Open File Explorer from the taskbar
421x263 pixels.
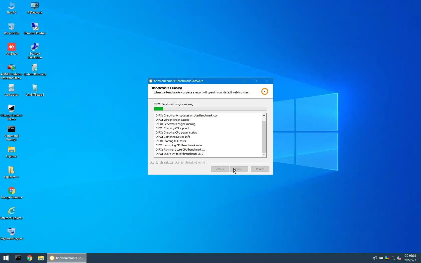pos(41,258)
